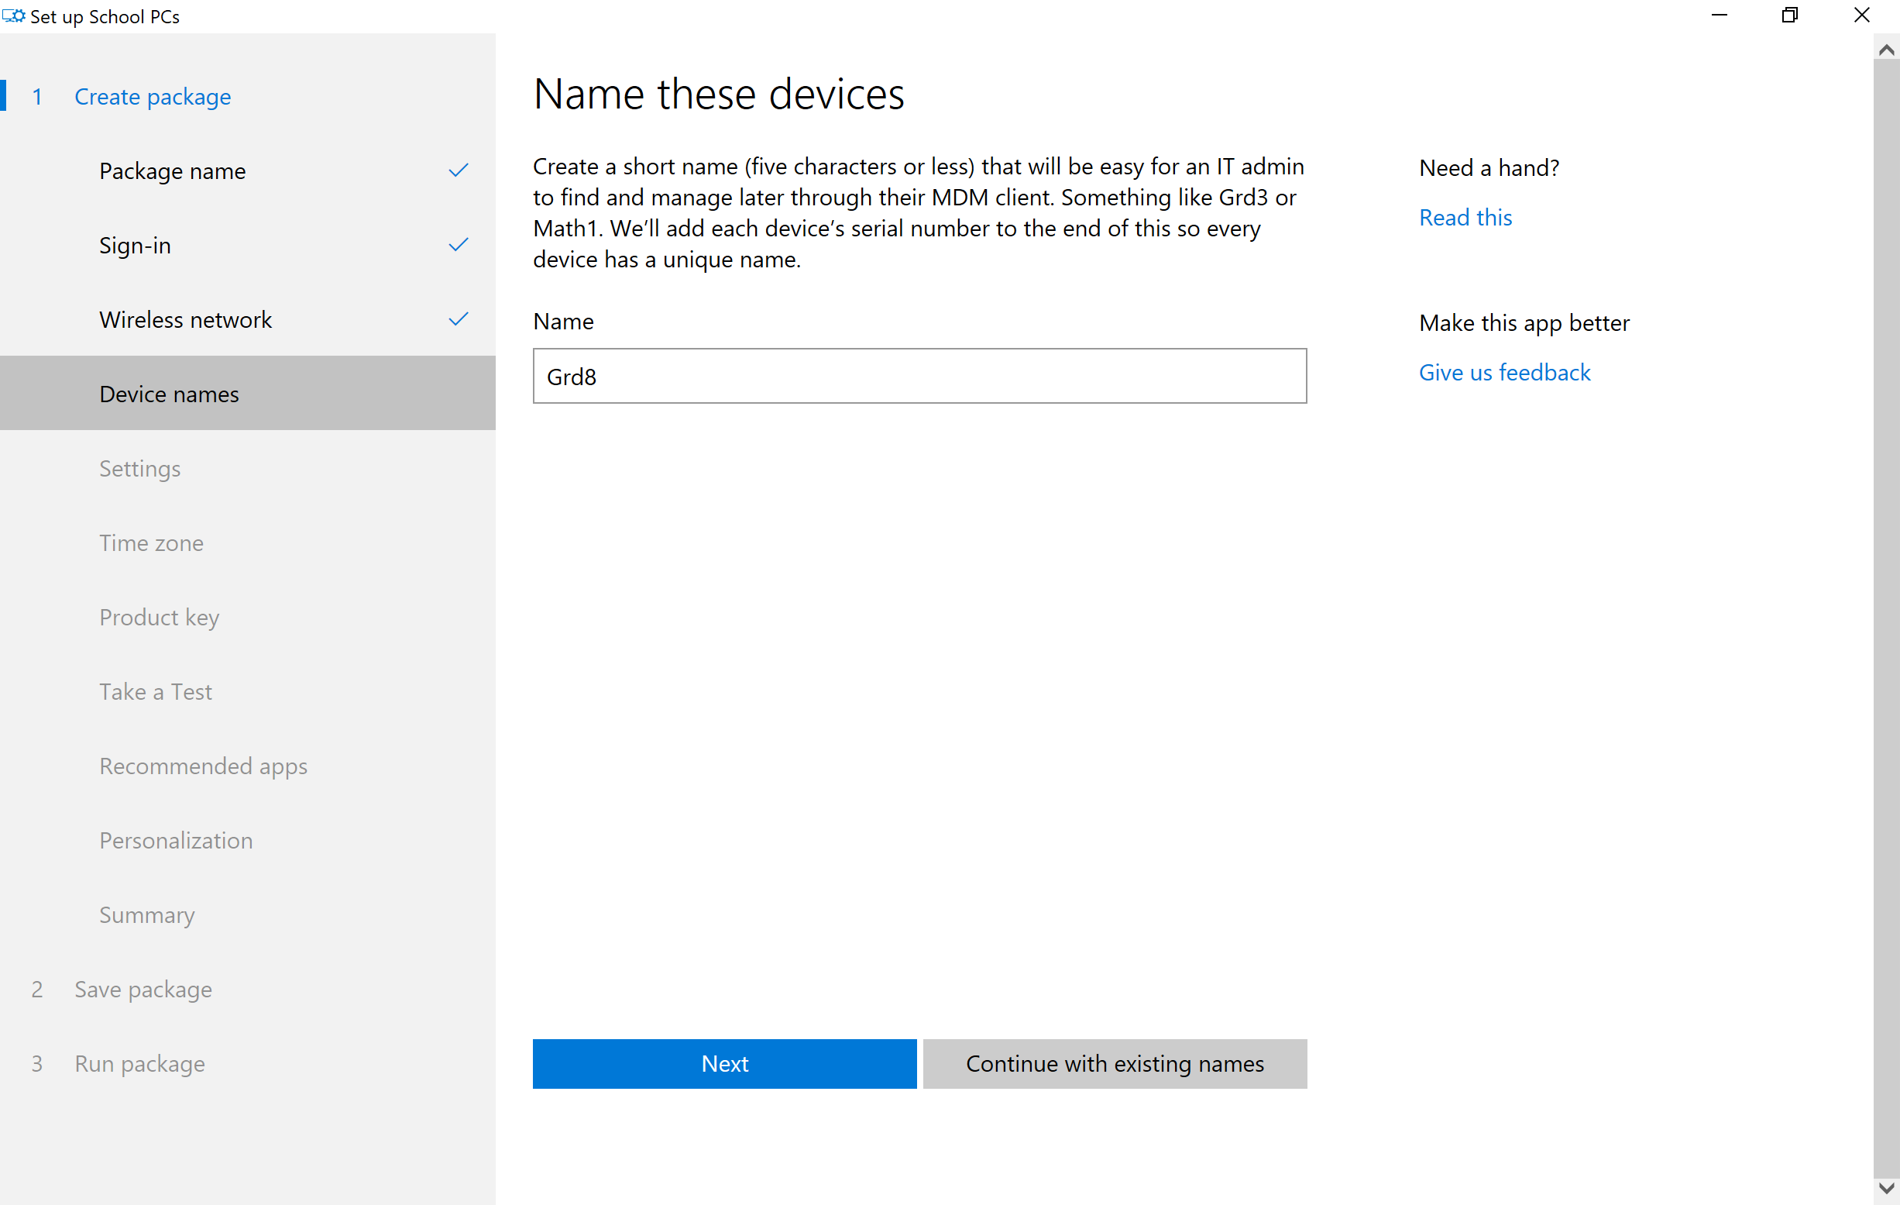Jump to the Summary step
The height and width of the screenshot is (1205, 1900).
click(146, 914)
